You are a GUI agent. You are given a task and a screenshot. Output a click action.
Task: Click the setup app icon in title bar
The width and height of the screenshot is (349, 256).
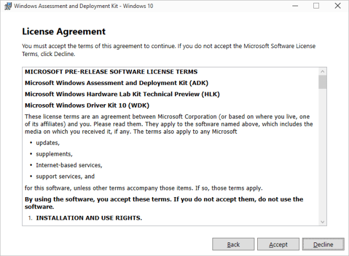coord(7,6)
